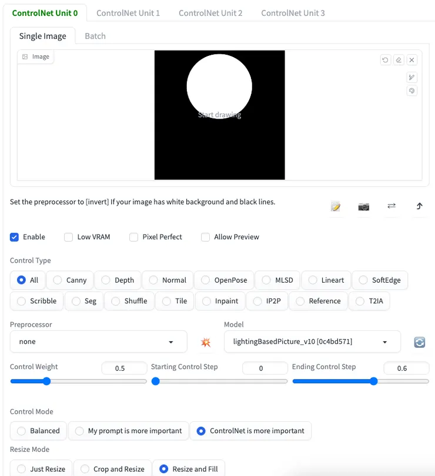The image size is (435, 476).
Task: Click the camera webcam icon
Action: 364,206
